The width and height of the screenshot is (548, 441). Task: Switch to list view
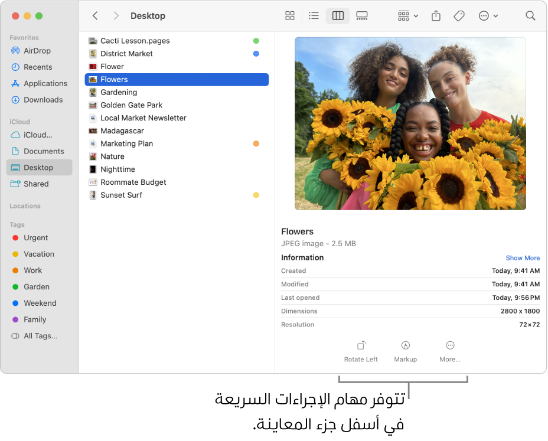(314, 16)
